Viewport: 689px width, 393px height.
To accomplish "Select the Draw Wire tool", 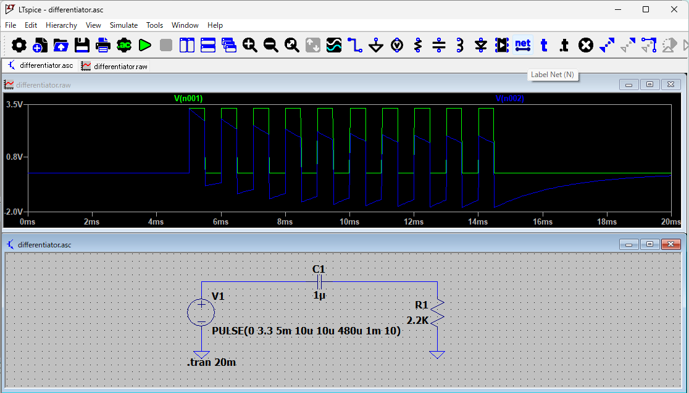I will pos(354,45).
